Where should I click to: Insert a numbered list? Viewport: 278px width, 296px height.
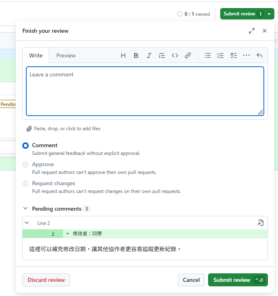220,55
